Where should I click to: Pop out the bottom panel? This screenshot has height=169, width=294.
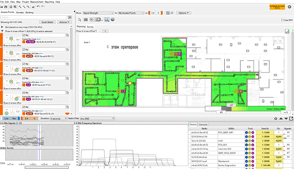point(291,119)
